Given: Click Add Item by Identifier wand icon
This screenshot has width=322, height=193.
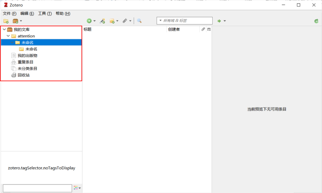Looking at the screenshot, I should coord(102,21).
